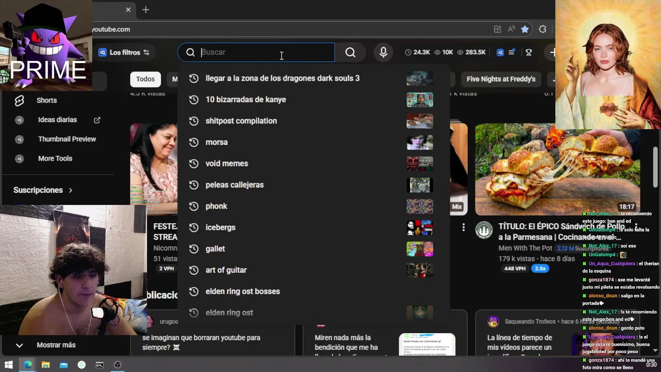Select the Todos filter chip
The image size is (661, 372).
(145, 79)
